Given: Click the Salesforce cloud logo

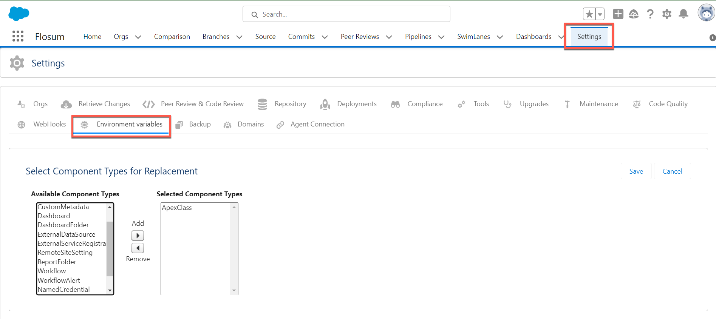Looking at the screenshot, I should [19, 14].
